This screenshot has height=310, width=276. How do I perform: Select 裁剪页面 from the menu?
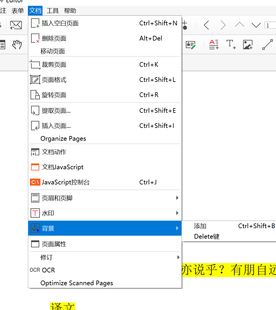[105, 65]
